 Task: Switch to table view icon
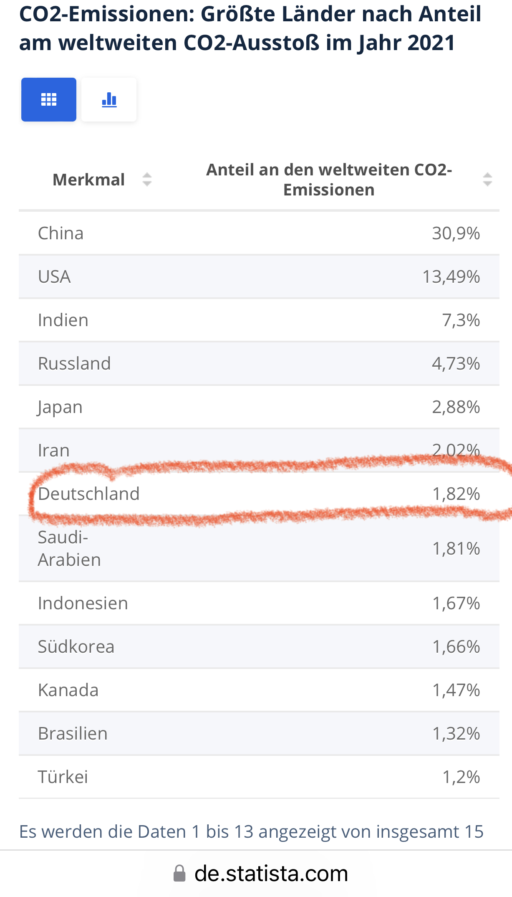point(49,99)
